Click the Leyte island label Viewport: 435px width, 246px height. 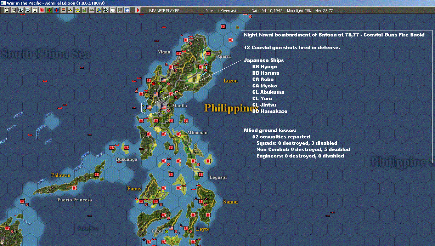pos(203,229)
